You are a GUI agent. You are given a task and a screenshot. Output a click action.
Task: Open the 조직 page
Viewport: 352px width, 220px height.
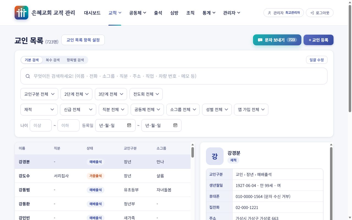(x=190, y=13)
